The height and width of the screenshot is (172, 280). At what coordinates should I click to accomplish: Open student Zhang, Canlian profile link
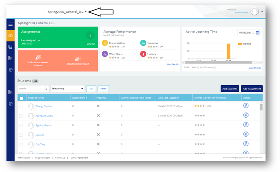(x=44, y=106)
